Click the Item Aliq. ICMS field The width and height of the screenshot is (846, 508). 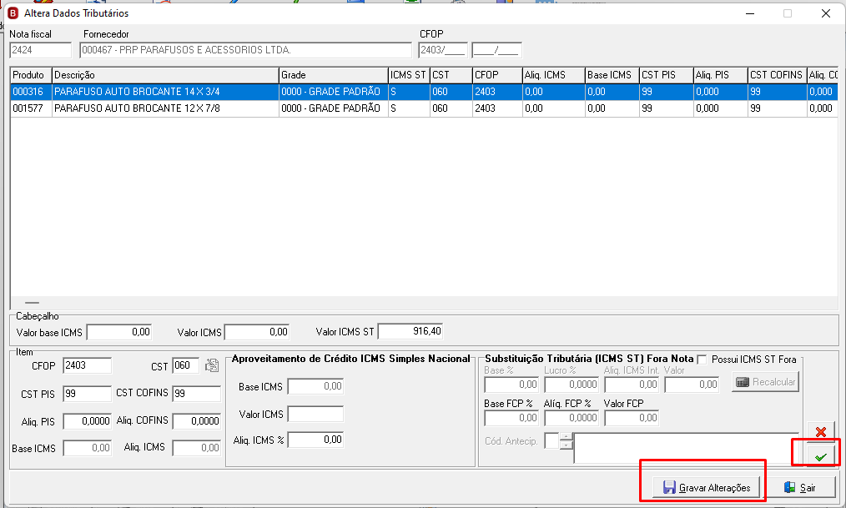197,448
